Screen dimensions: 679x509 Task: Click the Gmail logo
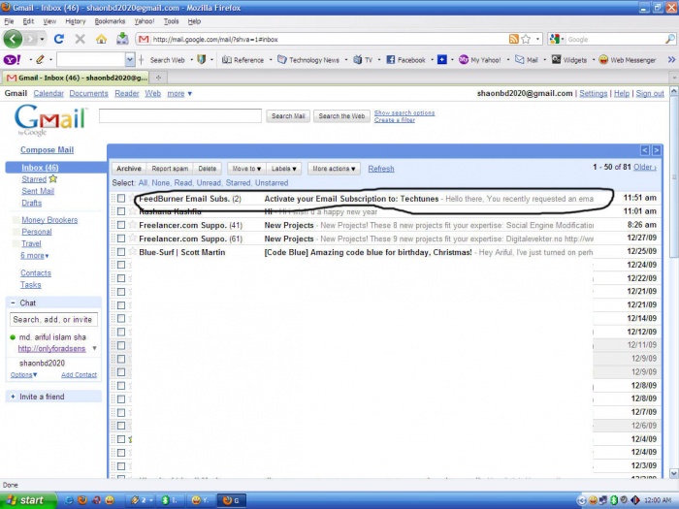50,120
